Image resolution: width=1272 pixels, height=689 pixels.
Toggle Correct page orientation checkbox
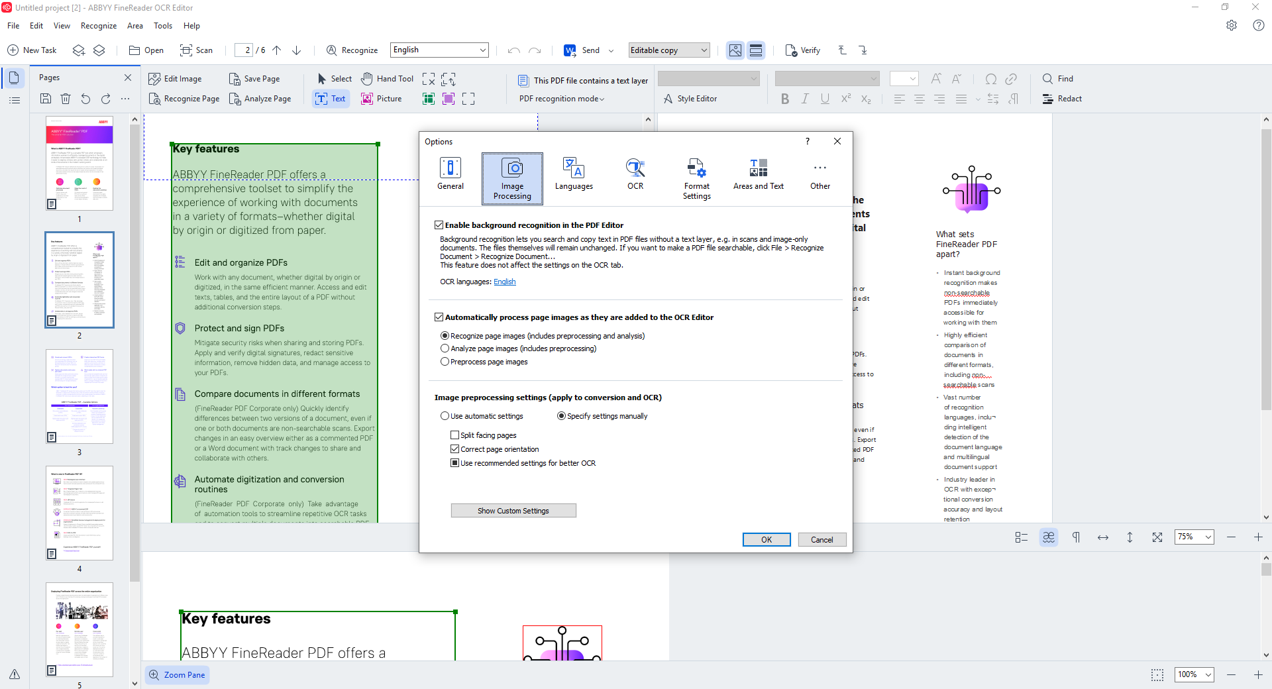(x=454, y=449)
